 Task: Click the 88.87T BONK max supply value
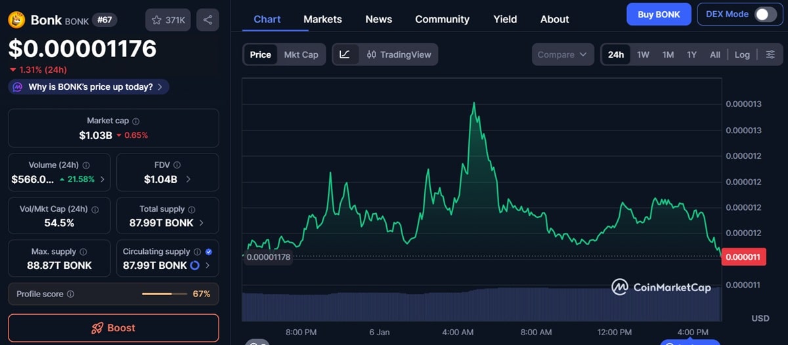(59, 266)
